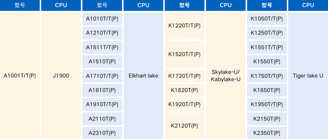Select the K1220T/T(P) model cell
The image size is (328, 139).
click(184, 26)
